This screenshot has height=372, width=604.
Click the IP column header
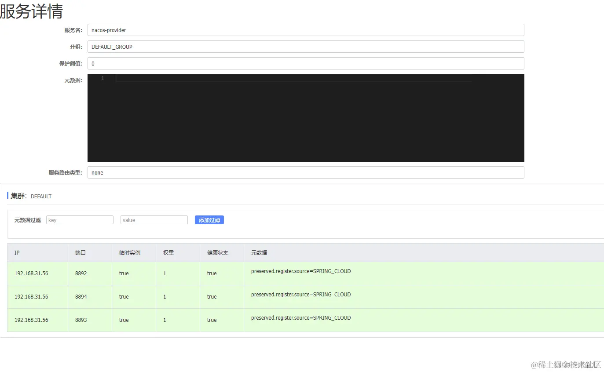coord(37,253)
